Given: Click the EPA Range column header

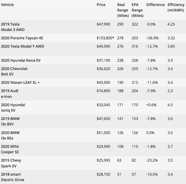Looking at the screenshot, I should pyautogui.click(x=137, y=10).
